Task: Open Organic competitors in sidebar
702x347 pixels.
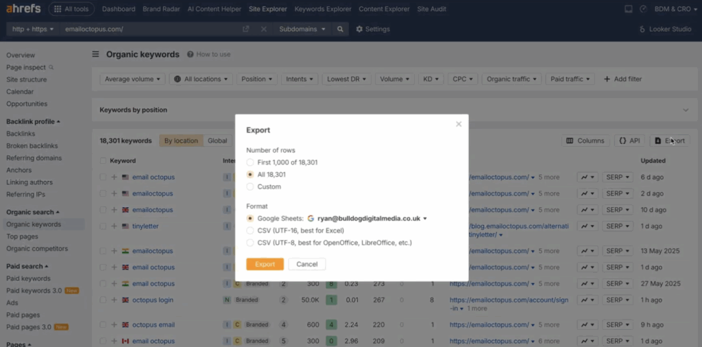Action: point(37,248)
